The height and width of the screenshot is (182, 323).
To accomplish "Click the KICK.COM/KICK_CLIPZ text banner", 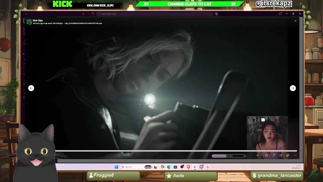I will (x=100, y=5).
